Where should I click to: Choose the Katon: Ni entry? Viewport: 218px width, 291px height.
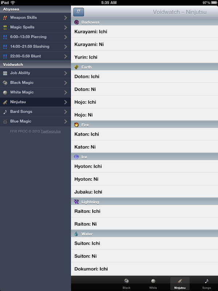(x=144, y=147)
